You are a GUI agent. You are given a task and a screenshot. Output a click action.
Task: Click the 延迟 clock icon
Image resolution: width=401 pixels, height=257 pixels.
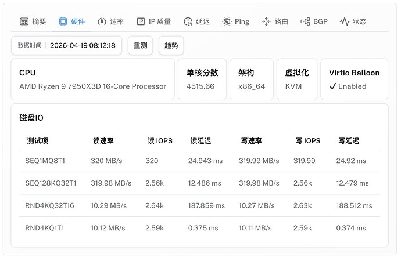tap(188, 21)
